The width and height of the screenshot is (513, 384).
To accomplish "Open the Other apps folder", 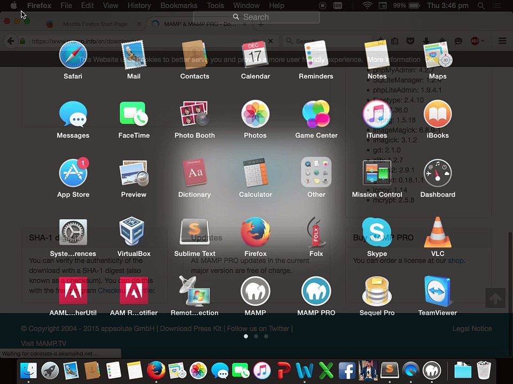I will (x=316, y=173).
